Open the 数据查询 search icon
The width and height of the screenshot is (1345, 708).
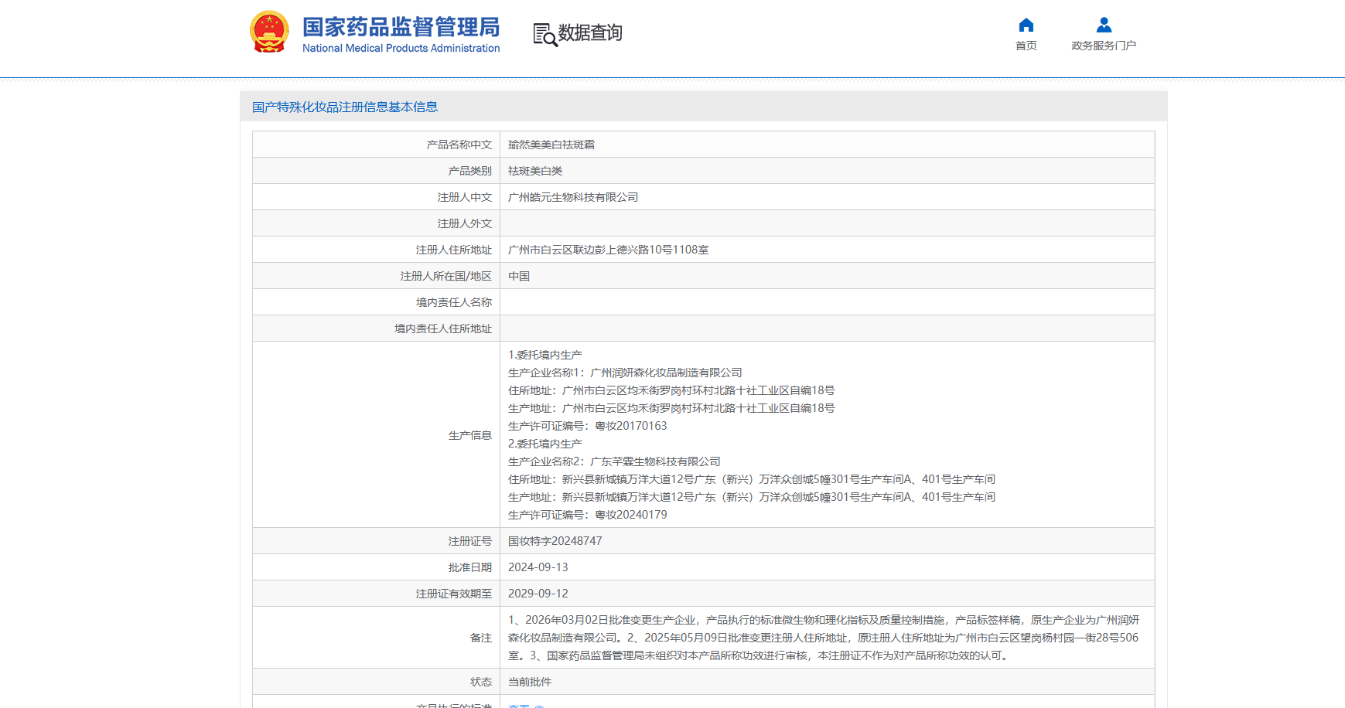[545, 35]
